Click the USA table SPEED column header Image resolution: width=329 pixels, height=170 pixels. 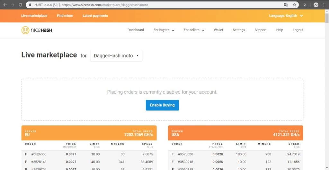pos(294,144)
